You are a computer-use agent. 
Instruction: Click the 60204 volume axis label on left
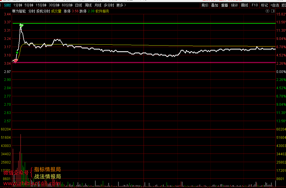click(6, 129)
